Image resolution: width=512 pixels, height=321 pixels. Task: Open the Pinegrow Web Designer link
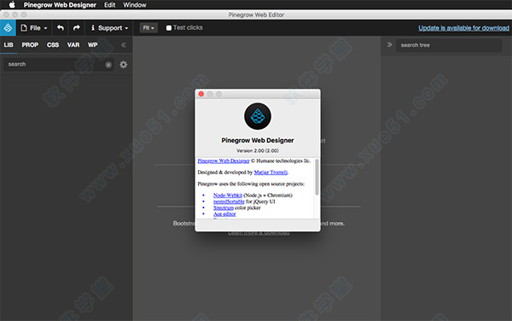224,161
